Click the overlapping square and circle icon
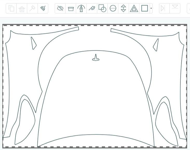 tap(102, 9)
